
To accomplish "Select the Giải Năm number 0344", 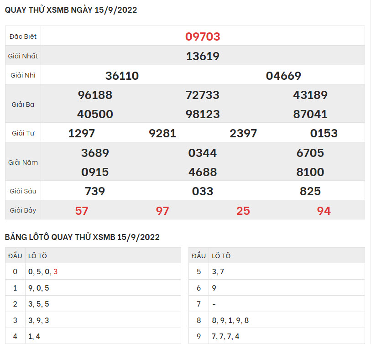I will 203,153.
